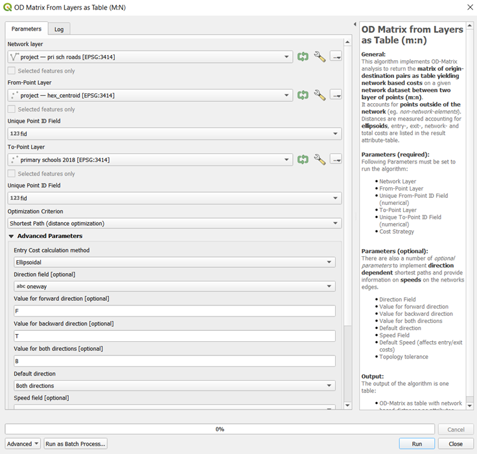Open advanced options wrench for Network layer
Image resolution: width=477 pixels, height=454 pixels.
[x=320, y=57]
